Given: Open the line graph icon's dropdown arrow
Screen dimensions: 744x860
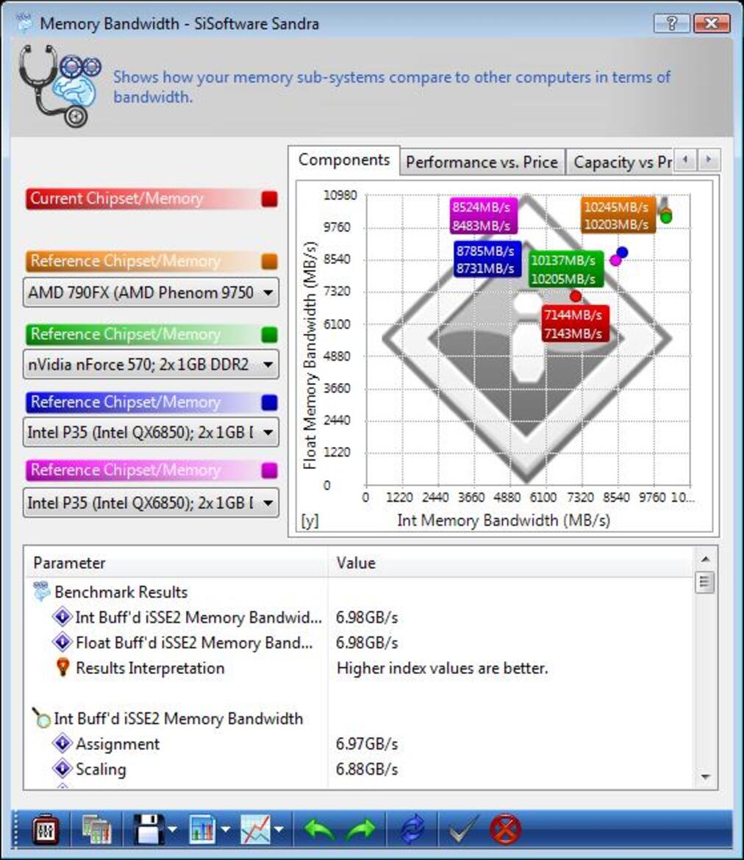Looking at the screenshot, I should (x=279, y=829).
